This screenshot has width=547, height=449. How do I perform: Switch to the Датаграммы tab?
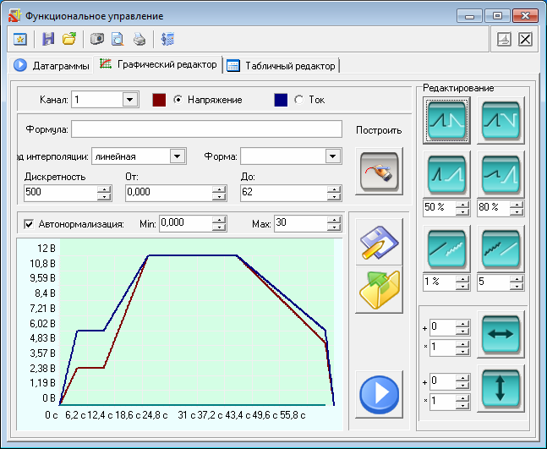coord(52,65)
